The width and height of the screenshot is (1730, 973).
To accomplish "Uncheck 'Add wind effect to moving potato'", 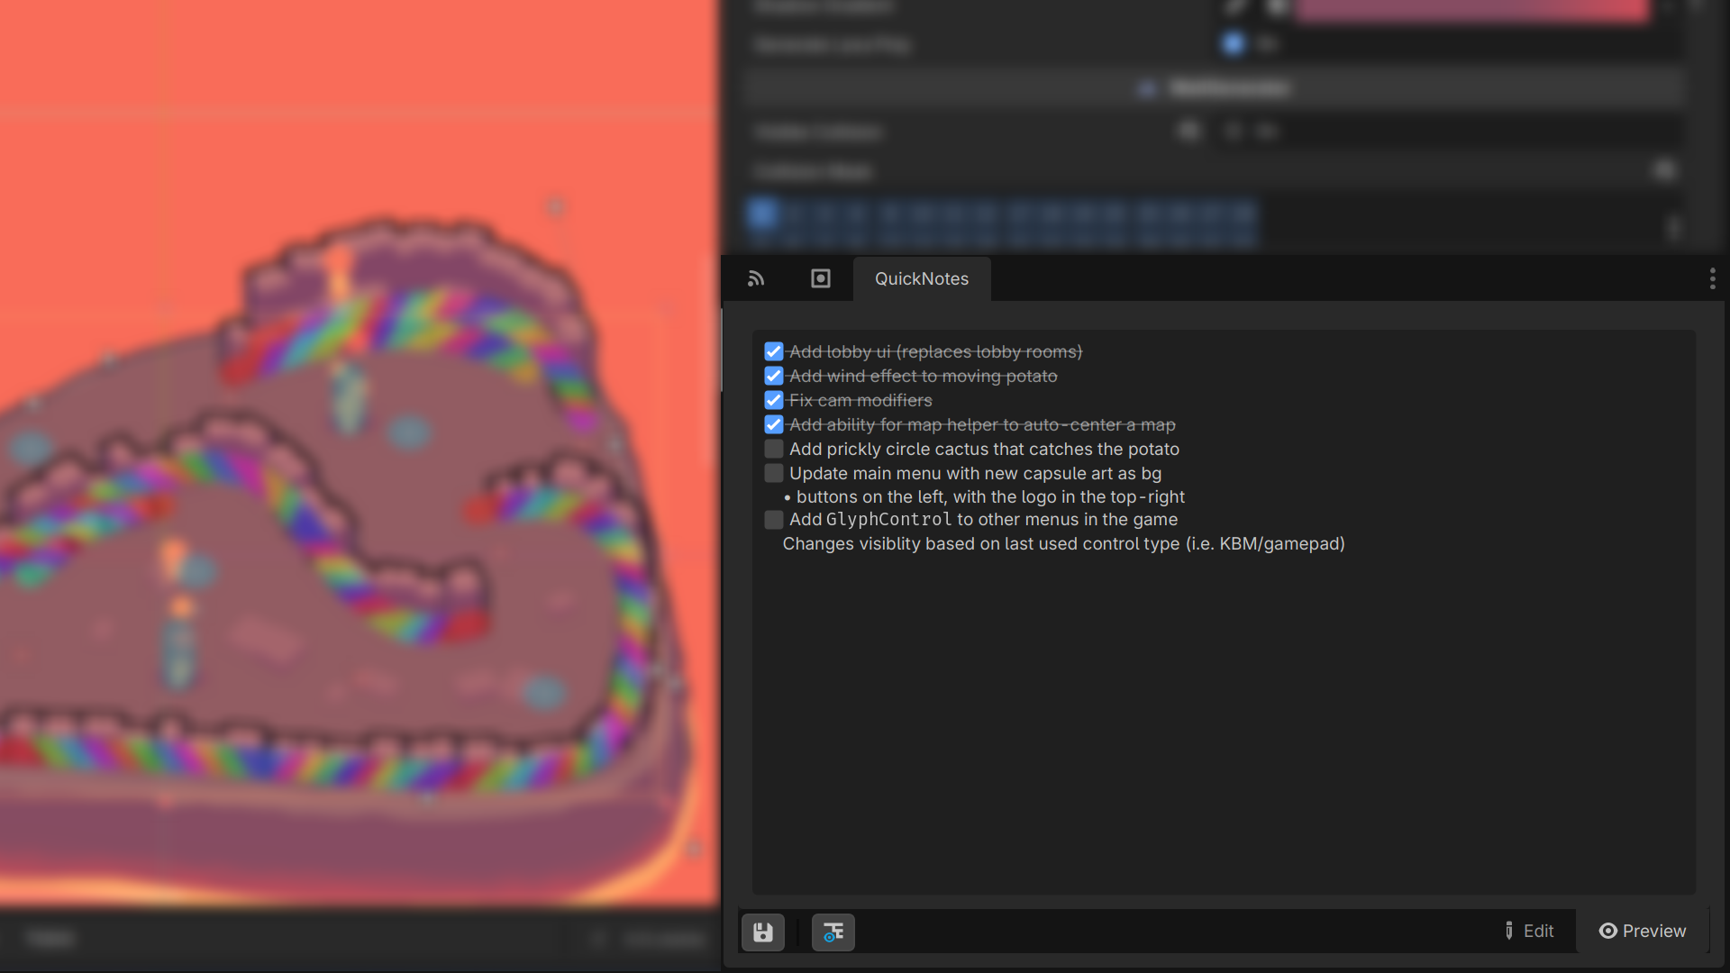I will [x=773, y=376].
